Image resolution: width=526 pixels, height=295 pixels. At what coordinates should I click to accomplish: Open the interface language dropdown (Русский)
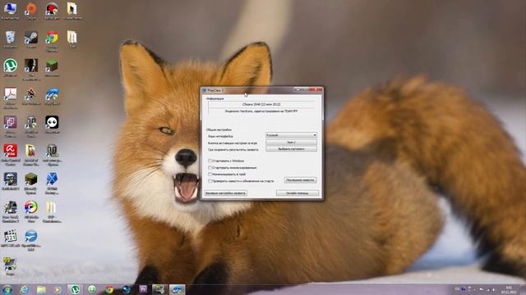pos(291,135)
